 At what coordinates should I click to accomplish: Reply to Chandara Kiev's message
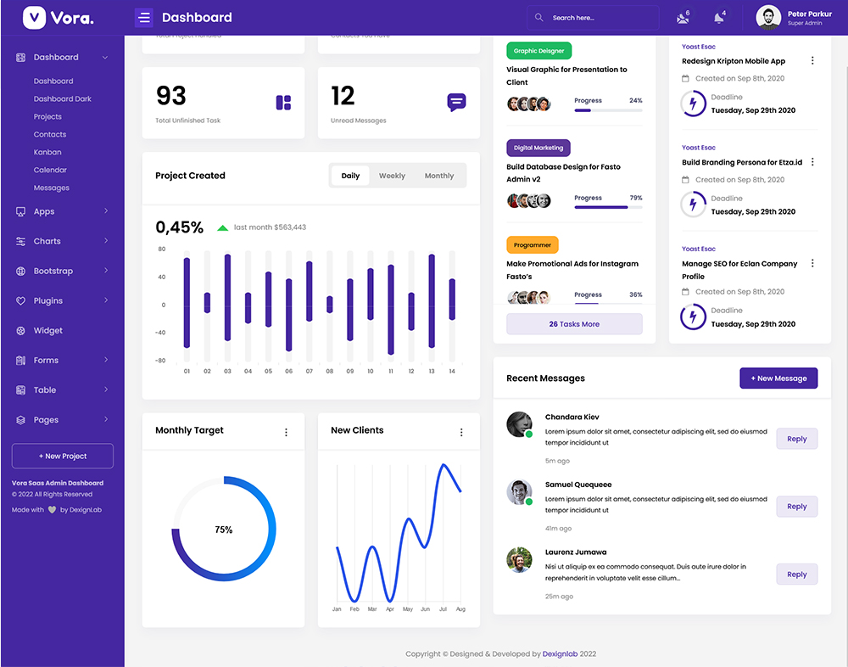tap(796, 439)
